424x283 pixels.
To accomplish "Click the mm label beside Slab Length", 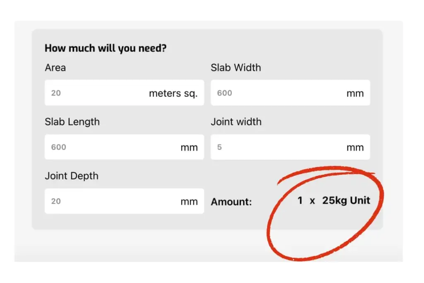I will [x=189, y=148].
